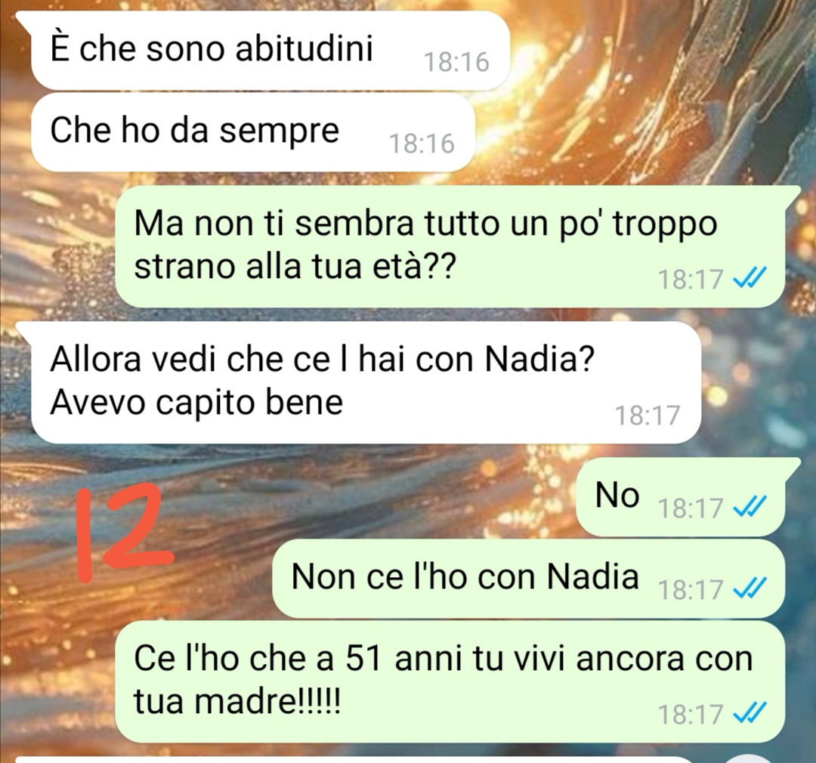Tap the message 'È che sono abitudini'
Image resolution: width=816 pixels, height=763 pixels.
coord(270,50)
